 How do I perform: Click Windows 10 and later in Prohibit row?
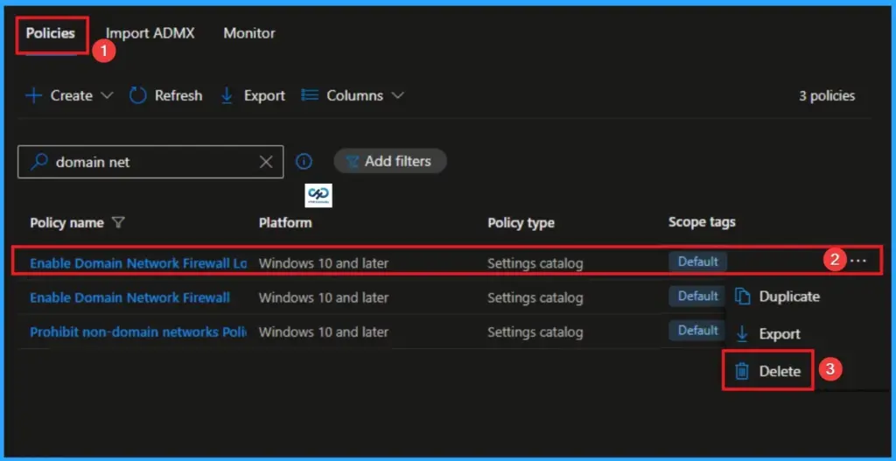tap(324, 332)
